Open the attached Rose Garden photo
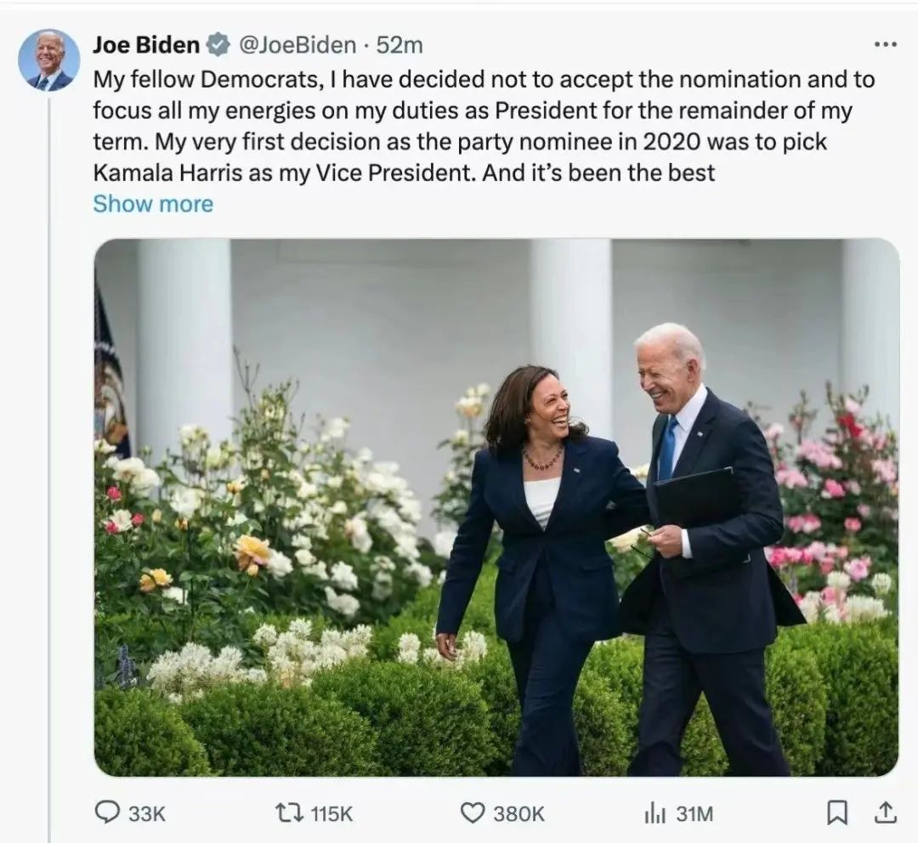 coord(496,507)
